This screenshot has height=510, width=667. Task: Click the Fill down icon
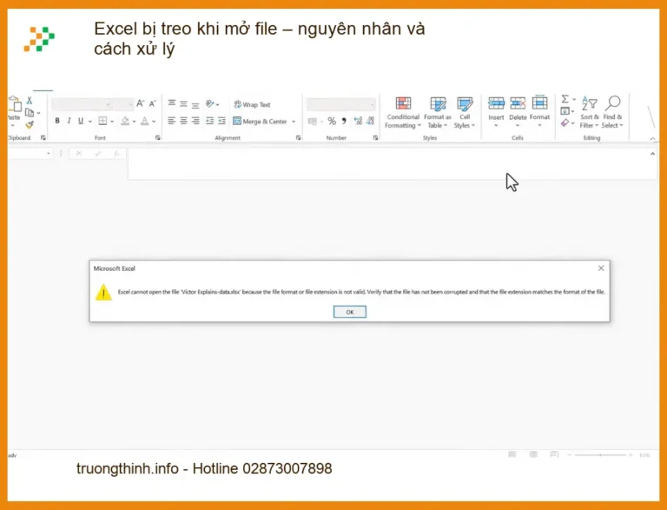click(565, 111)
